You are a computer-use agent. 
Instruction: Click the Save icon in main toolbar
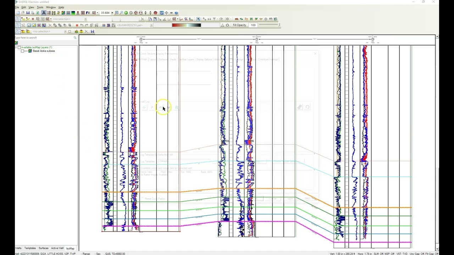click(28, 13)
